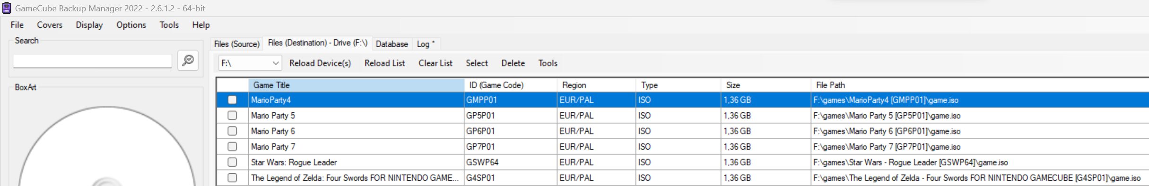
Task: Click the GameCube app icon in title bar
Action: click(x=7, y=8)
